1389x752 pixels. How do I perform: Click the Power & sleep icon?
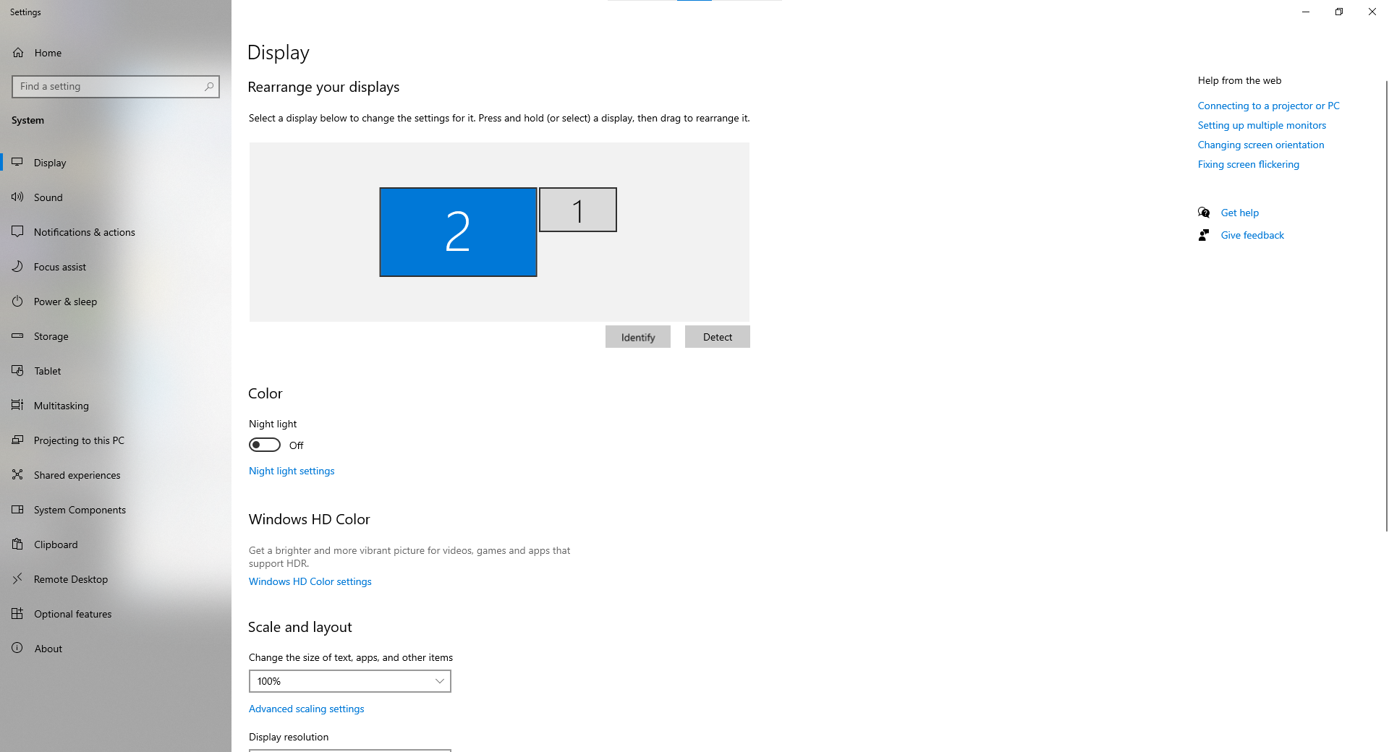click(x=18, y=302)
